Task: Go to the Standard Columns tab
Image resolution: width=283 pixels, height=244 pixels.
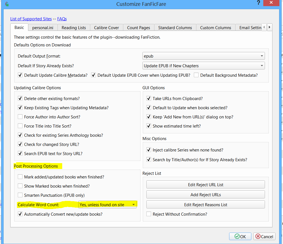Action: pyautogui.click(x=175, y=28)
